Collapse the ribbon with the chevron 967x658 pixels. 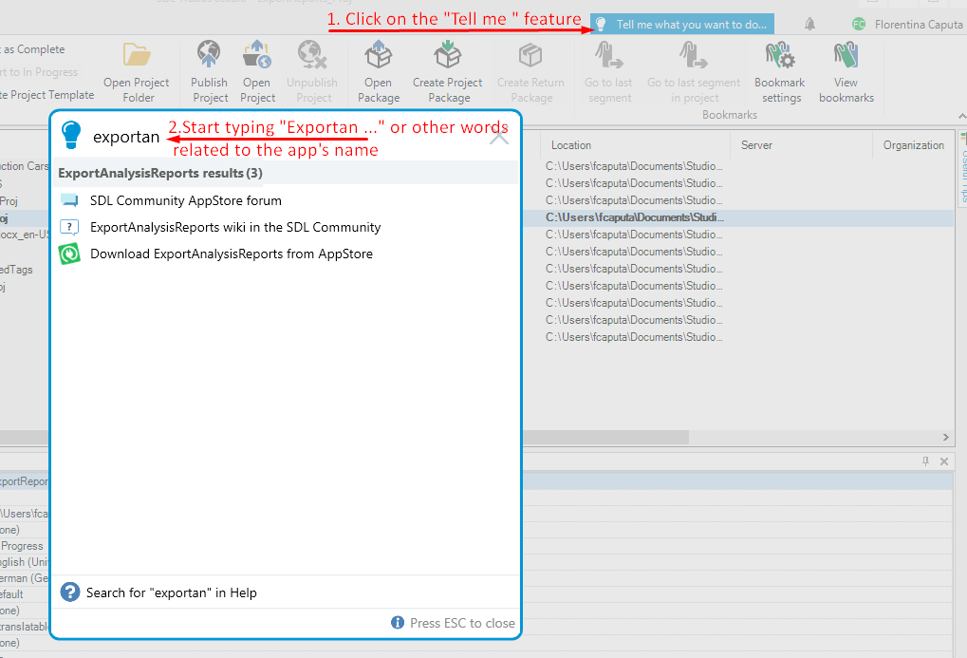tap(962, 116)
